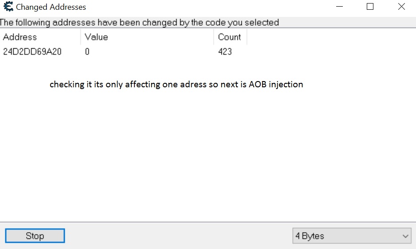Click the AOB injection annotation text
Viewport: 416px width, 249px height.
[176, 84]
